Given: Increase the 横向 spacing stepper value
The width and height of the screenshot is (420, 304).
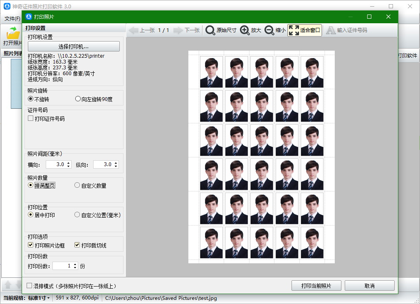Looking at the screenshot, I should coord(69,163).
